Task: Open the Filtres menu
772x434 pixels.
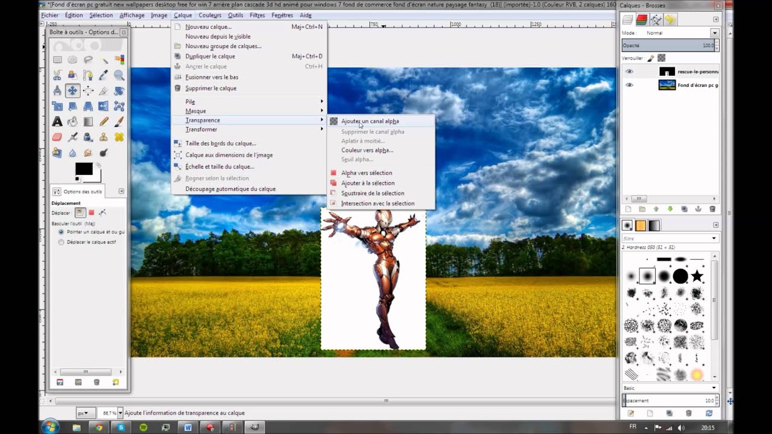Action: (x=258, y=15)
